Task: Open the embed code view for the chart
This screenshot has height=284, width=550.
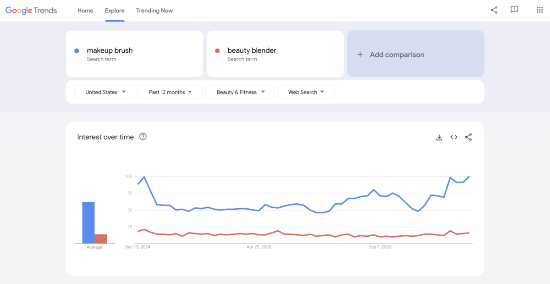Action: tap(454, 137)
